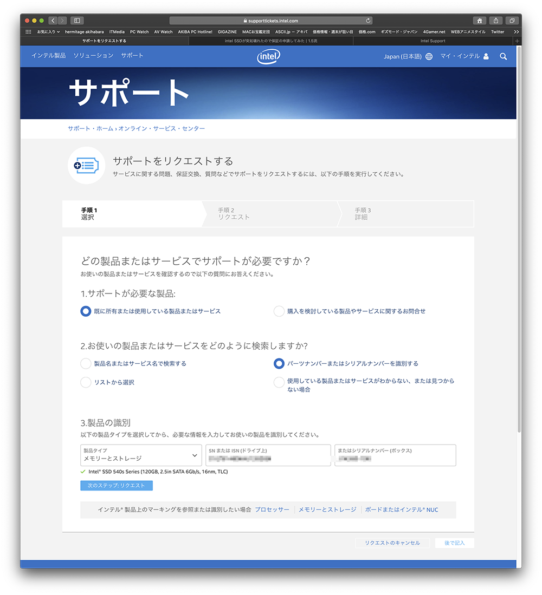Choose identify by part or serial number
Viewport: 542px width, 595px height.
(279, 363)
